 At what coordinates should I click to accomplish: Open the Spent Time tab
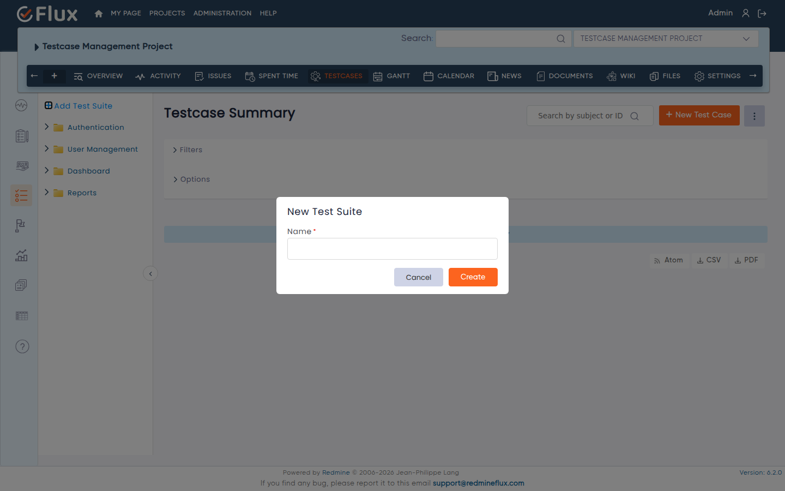coord(271,76)
